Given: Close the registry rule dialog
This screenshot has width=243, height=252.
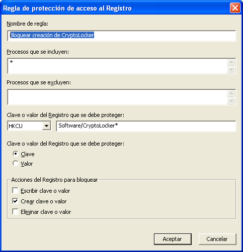Looking at the screenshot, I should coord(235,8).
